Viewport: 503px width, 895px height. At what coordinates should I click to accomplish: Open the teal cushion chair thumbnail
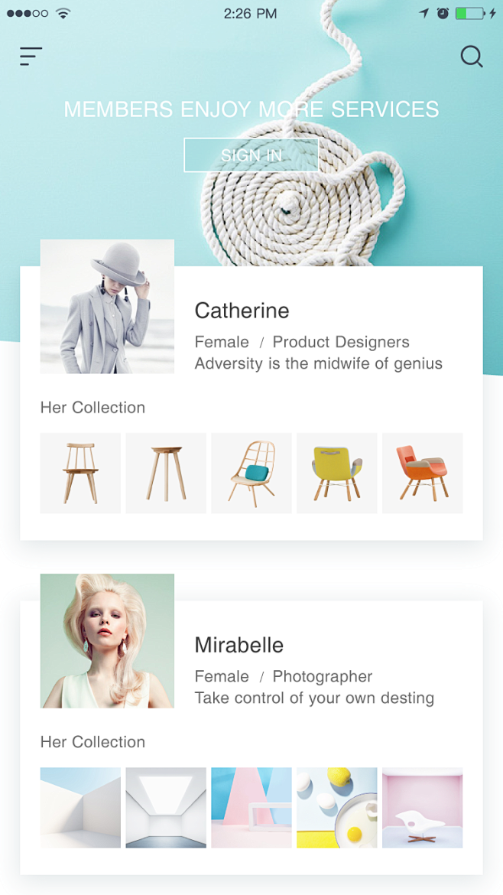pyautogui.click(x=251, y=474)
